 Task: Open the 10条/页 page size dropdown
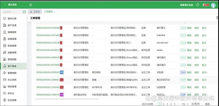(196, 104)
